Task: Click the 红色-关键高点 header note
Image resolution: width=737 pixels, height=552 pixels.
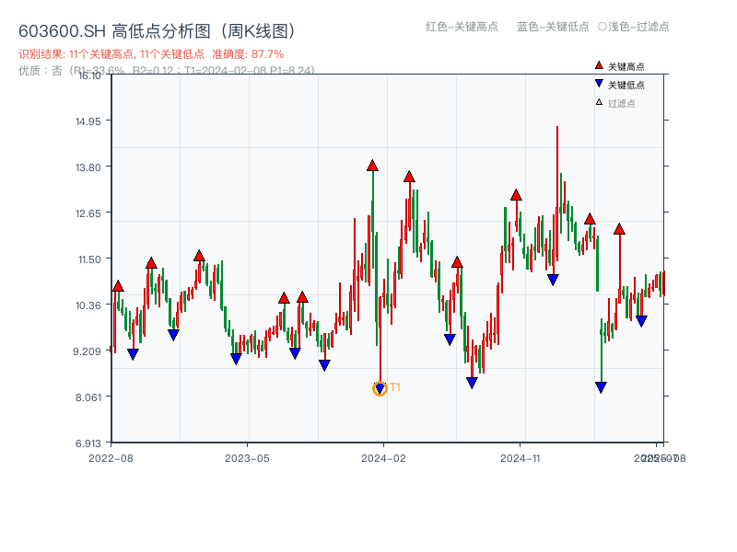Action: 462,27
